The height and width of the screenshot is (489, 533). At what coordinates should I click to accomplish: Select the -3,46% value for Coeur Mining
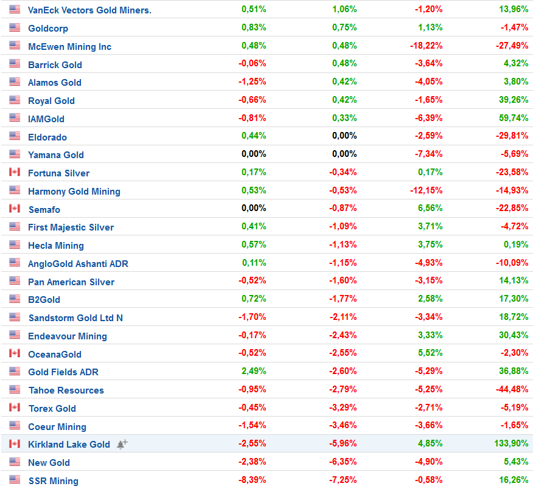click(343, 426)
